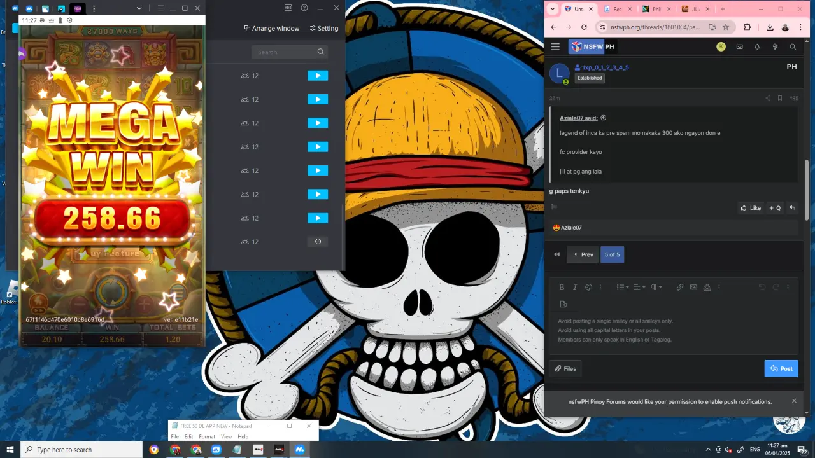Image resolution: width=815 pixels, height=458 pixels.
Task: Expand the emulator tab list chevron
Action: [x=139, y=8]
